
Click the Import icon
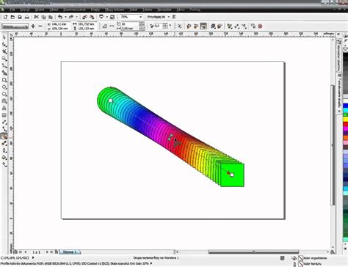tap(84, 17)
